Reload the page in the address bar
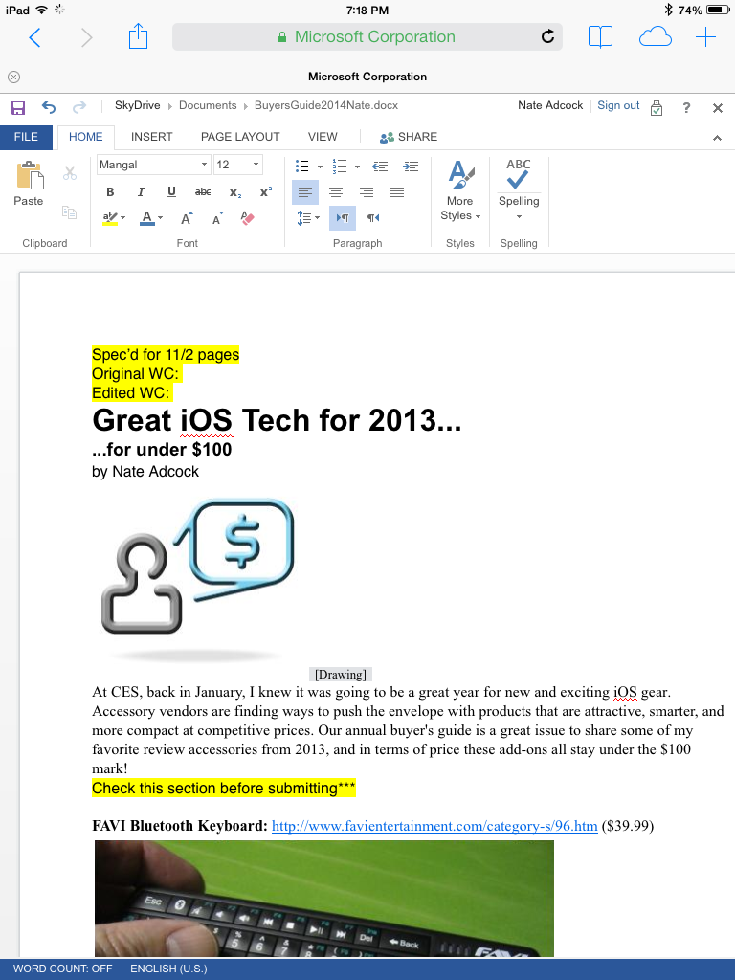 [547, 37]
